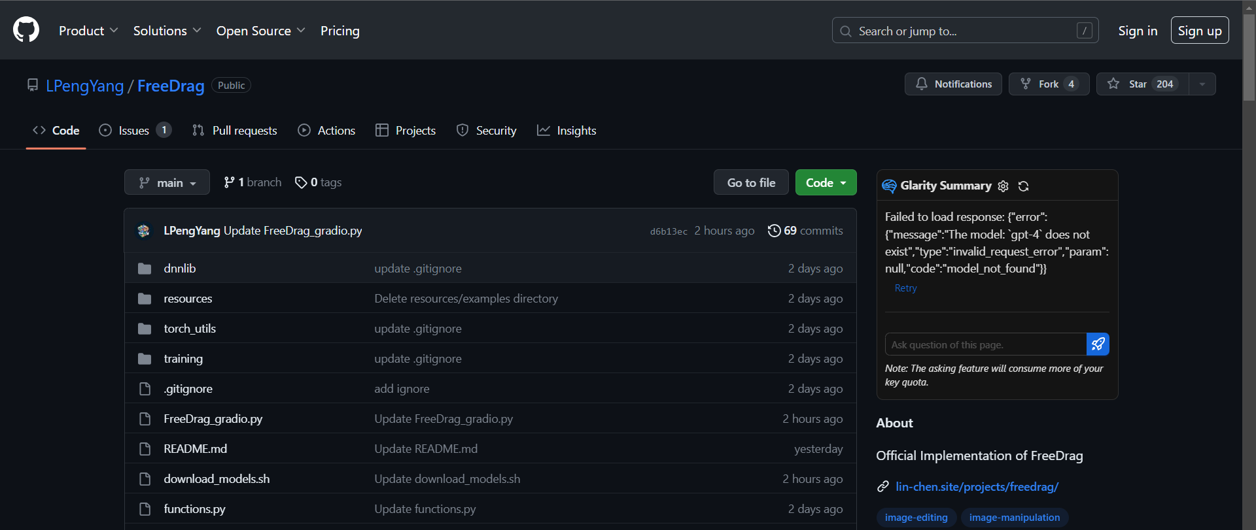This screenshot has width=1256, height=530.
Task: Open Glarity Summary settings gear
Action: (1003, 186)
